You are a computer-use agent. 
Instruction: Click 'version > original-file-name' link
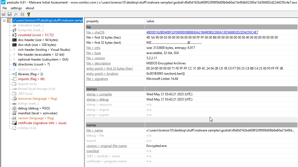click(x=107, y=146)
